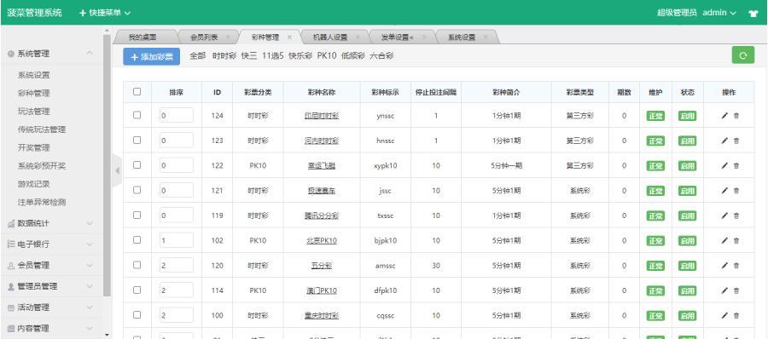Switch to the 系统设置 tab

coord(462,37)
